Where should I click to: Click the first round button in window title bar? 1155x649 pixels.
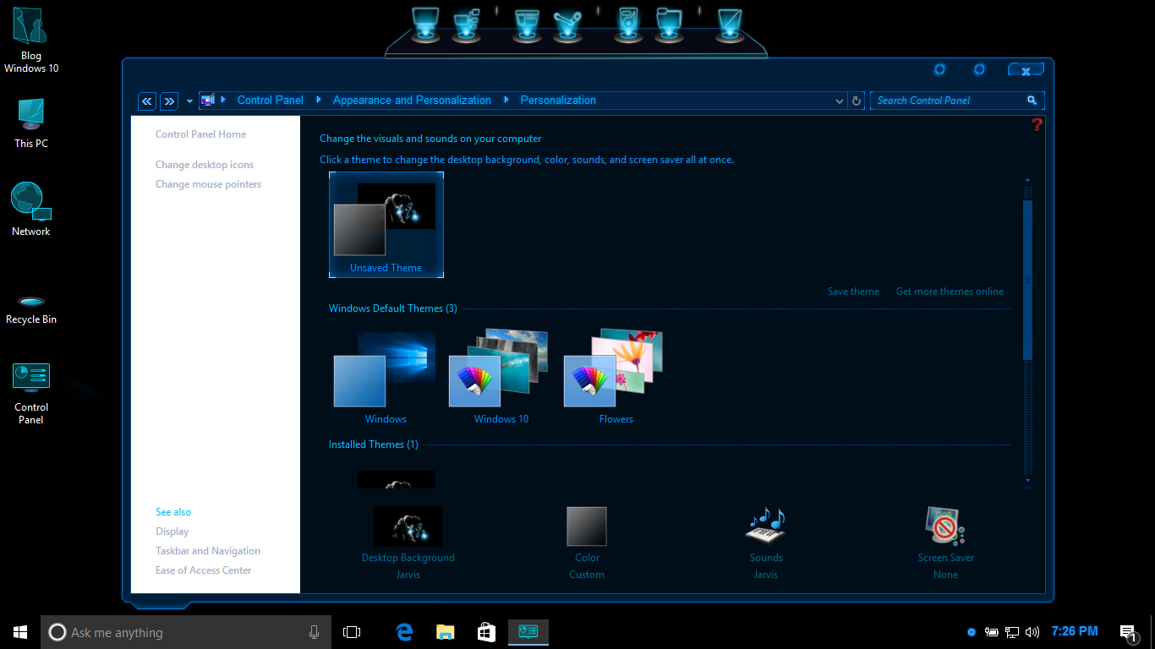pos(939,69)
